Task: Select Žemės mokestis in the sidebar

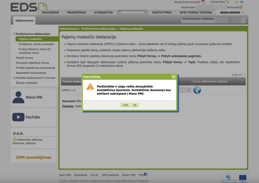Action: pyautogui.click(x=27, y=83)
